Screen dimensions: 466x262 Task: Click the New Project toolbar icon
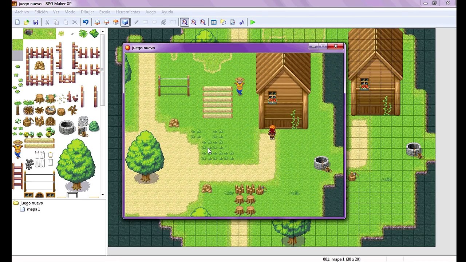(17, 22)
